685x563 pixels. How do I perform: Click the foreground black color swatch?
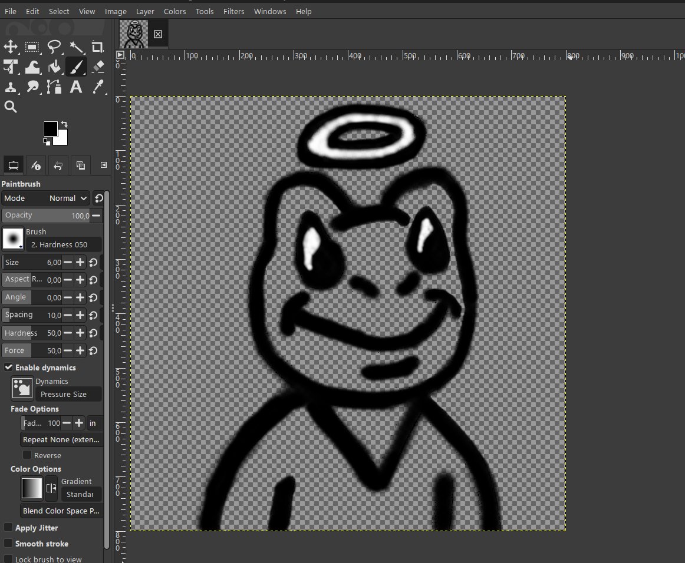(50, 129)
